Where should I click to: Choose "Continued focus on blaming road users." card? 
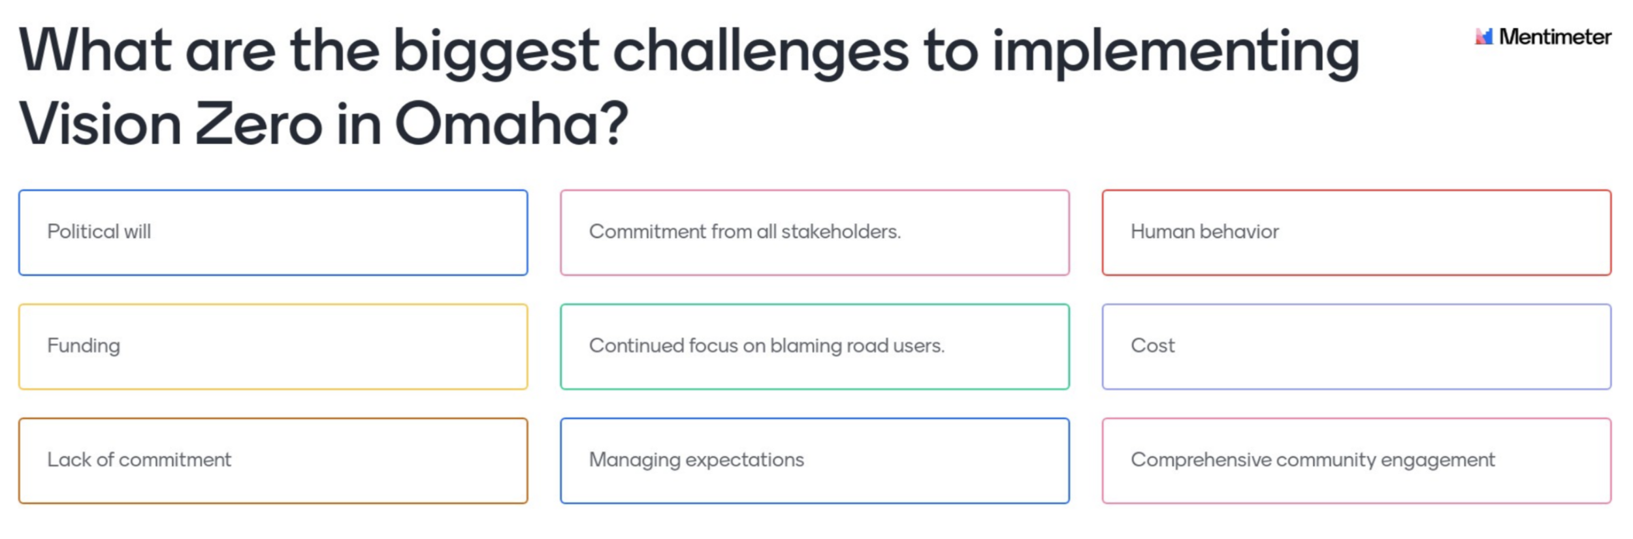[815, 346]
